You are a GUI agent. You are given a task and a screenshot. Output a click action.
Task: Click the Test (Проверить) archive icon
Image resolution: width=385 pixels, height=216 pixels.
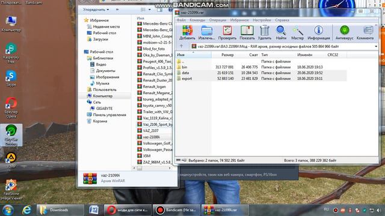pos(227,32)
